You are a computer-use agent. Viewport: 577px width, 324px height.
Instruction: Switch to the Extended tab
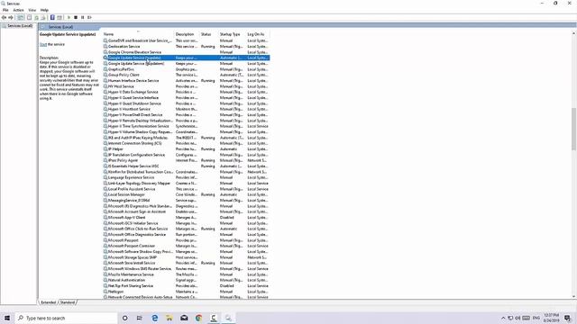pyautogui.click(x=48, y=302)
